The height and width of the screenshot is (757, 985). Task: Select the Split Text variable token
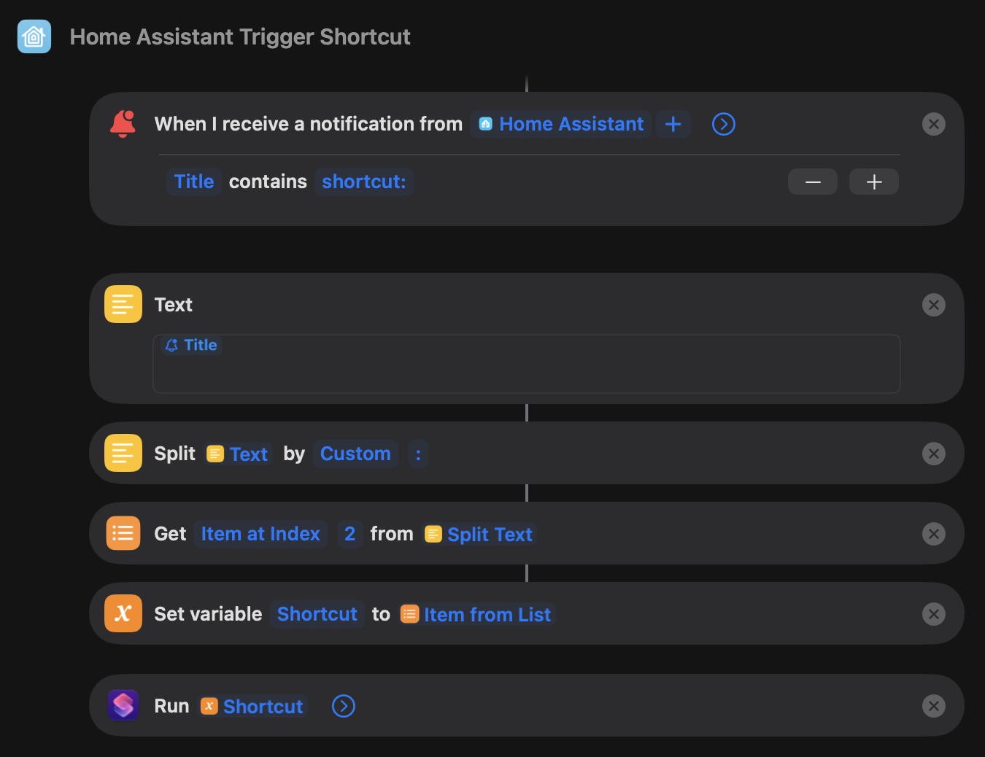point(479,535)
